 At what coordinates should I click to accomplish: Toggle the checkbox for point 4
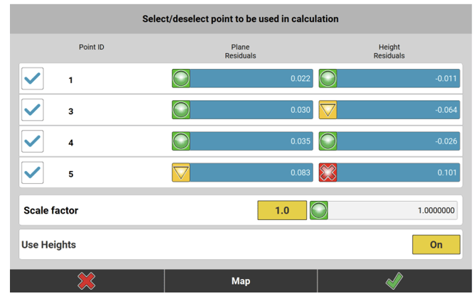click(33, 141)
